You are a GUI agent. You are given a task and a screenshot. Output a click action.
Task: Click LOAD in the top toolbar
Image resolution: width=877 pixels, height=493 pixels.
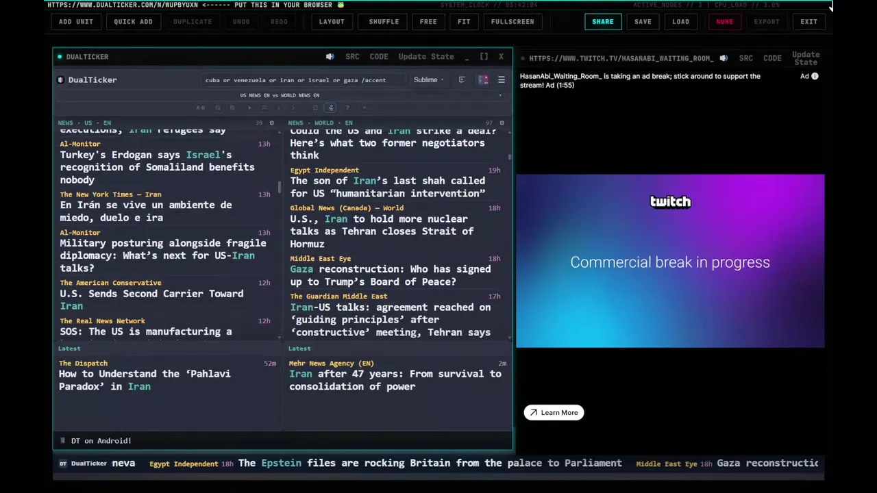680,21
